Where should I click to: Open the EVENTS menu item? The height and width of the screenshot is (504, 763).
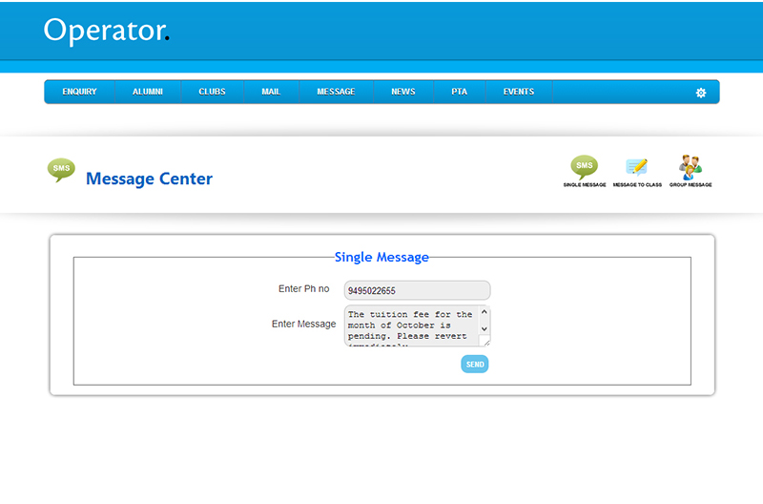coord(519,92)
